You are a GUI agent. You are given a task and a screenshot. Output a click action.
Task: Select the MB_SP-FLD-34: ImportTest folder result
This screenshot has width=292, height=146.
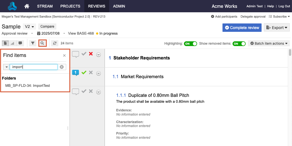click(x=28, y=86)
